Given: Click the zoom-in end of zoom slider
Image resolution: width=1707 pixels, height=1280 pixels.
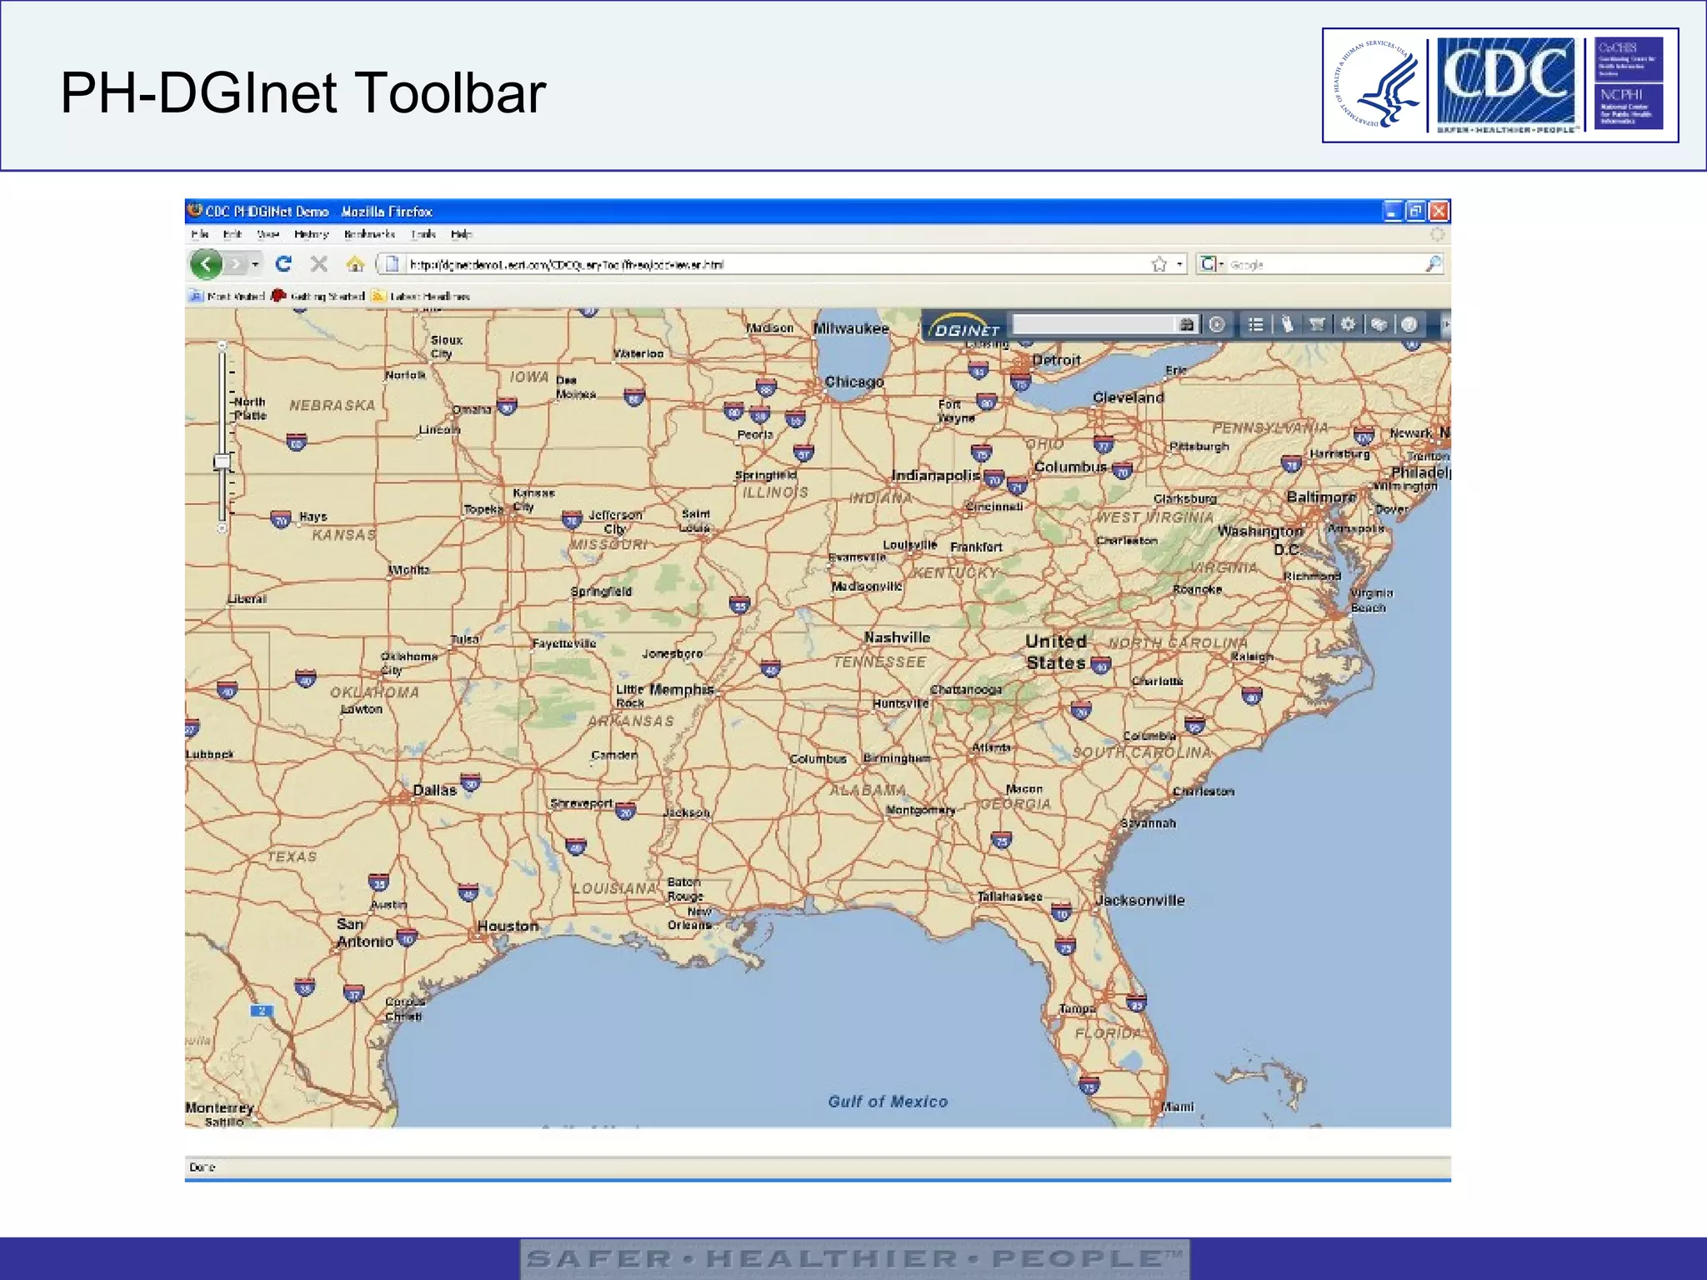Looking at the screenshot, I should (x=222, y=344).
